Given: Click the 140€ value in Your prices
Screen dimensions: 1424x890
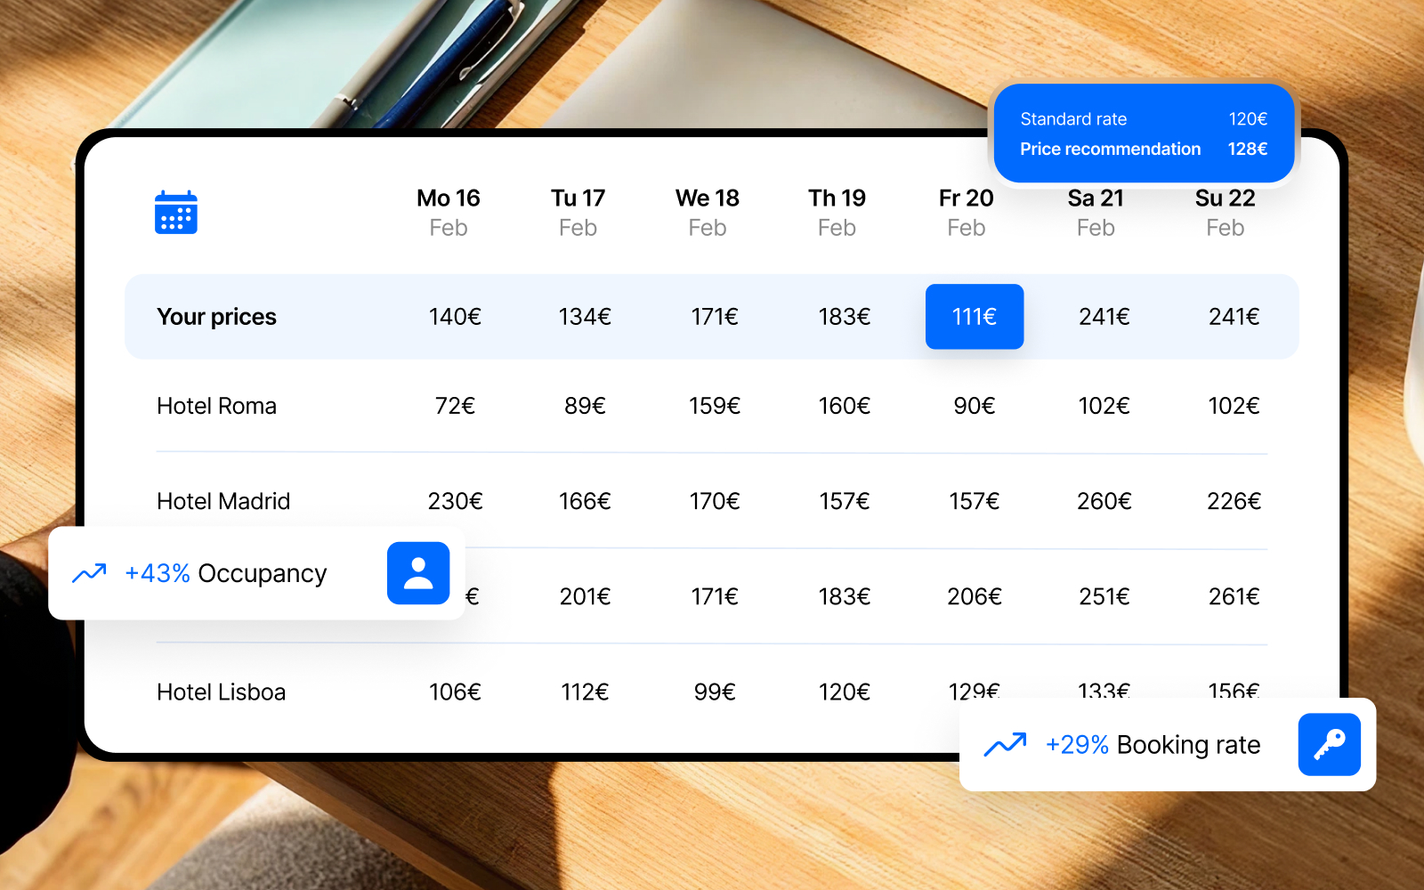Looking at the screenshot, I should [x=455, y=317].
